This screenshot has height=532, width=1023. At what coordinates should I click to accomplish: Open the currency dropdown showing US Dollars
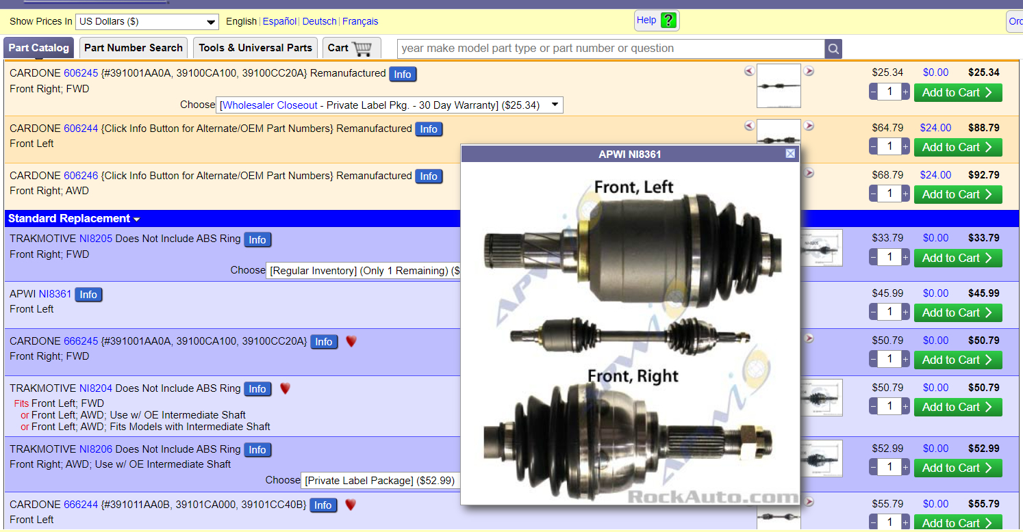tap(147, 22)
